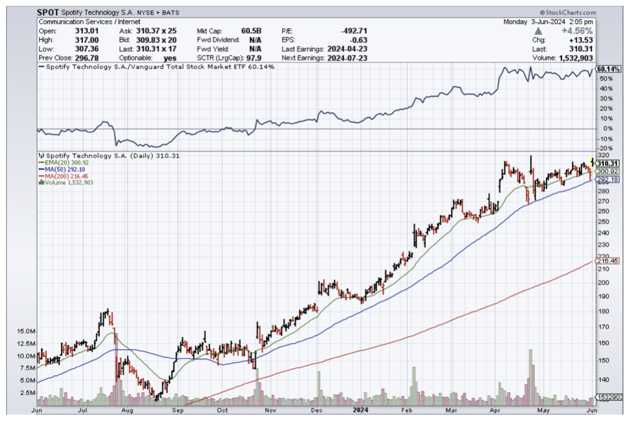This screenshot has height=422, width=628.
Task: Click the Low value 307.36
Action: 86,49
